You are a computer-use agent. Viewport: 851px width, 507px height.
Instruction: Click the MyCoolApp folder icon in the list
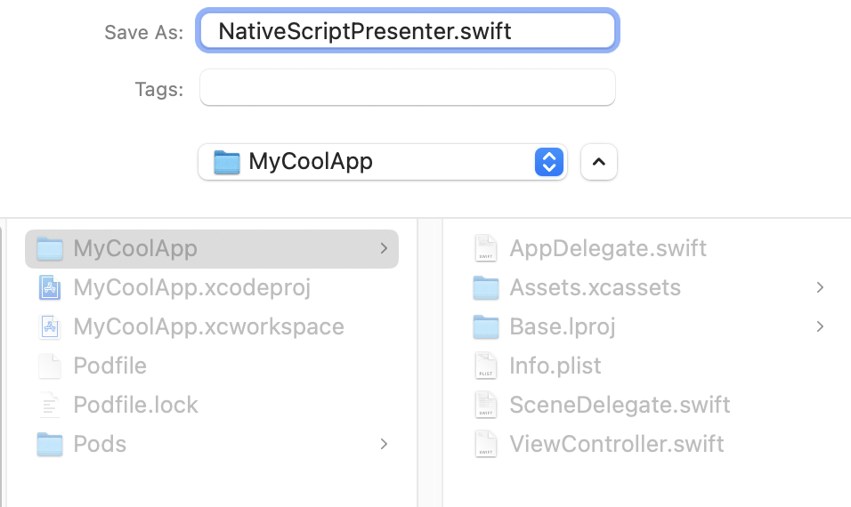point(49,248)
